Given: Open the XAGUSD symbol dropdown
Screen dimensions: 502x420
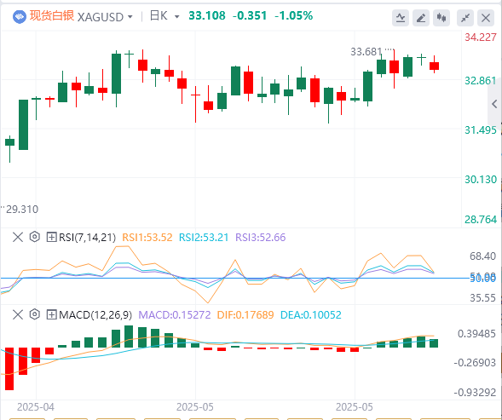Looking at the screenshot, I should pos(130,17).
